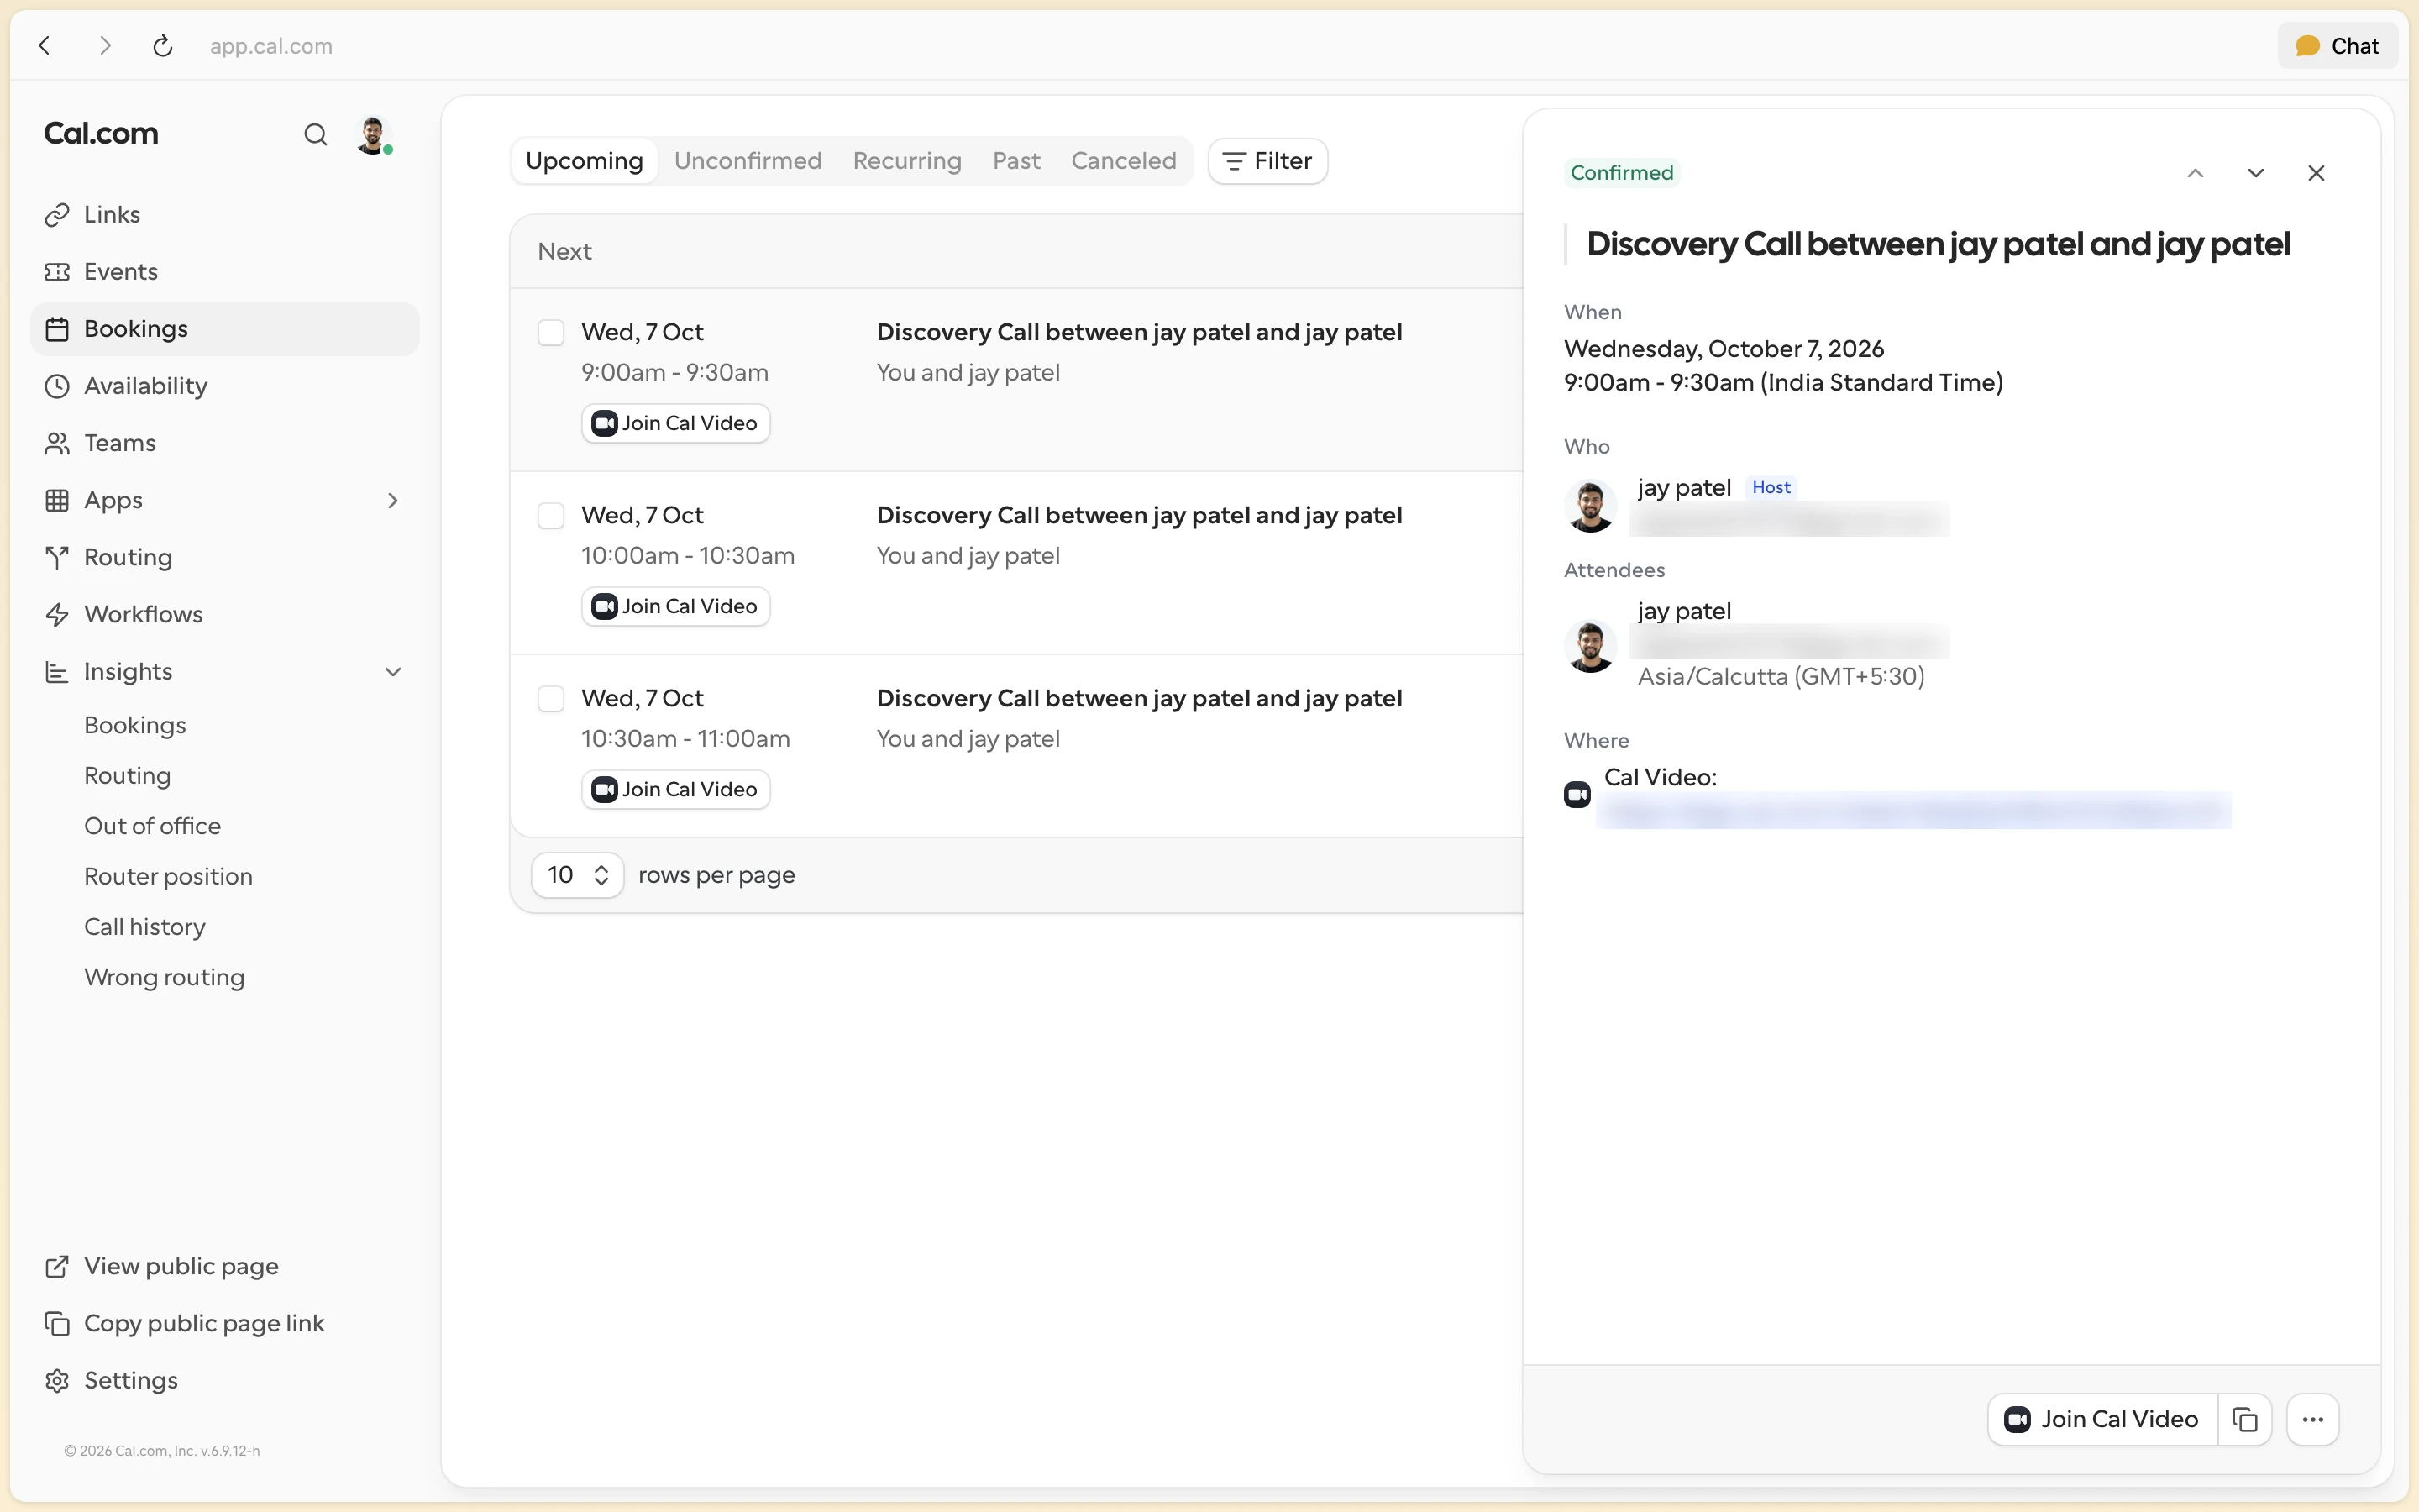Switch to the Unconfirmed tab

pos(748,161)
